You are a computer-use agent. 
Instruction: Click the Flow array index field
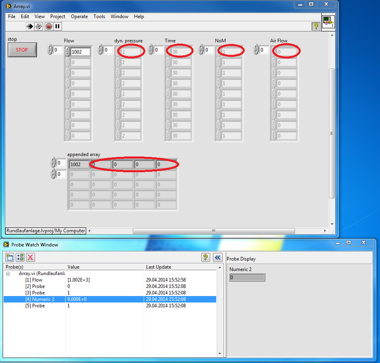pyautogui.click(x=58, y=50)
